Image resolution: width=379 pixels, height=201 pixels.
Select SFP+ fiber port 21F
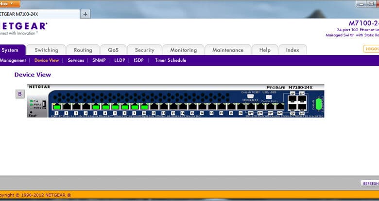293,99
